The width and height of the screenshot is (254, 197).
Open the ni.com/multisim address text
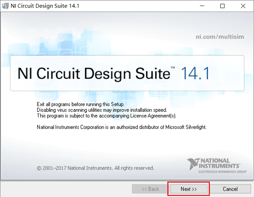(220, 37)
